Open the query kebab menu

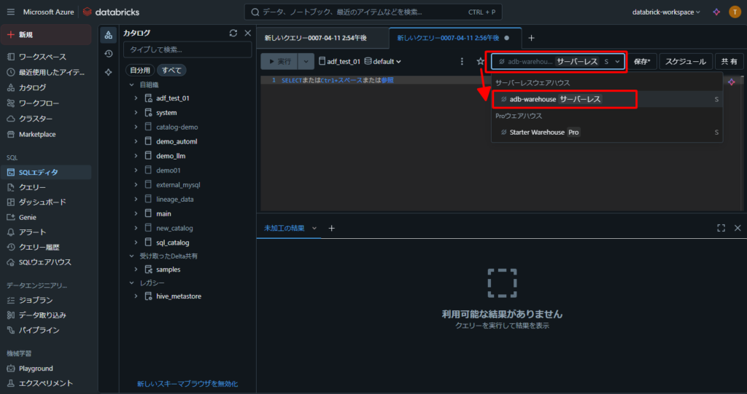click(462, 61)
